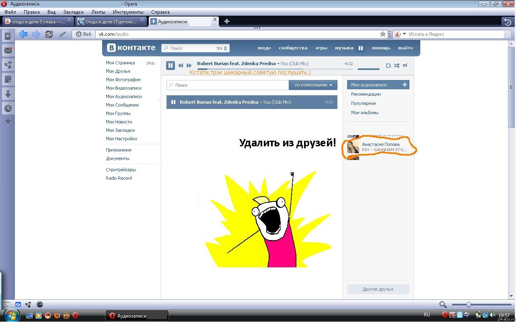Click the Windows Start orb

(x=11, y=316)
